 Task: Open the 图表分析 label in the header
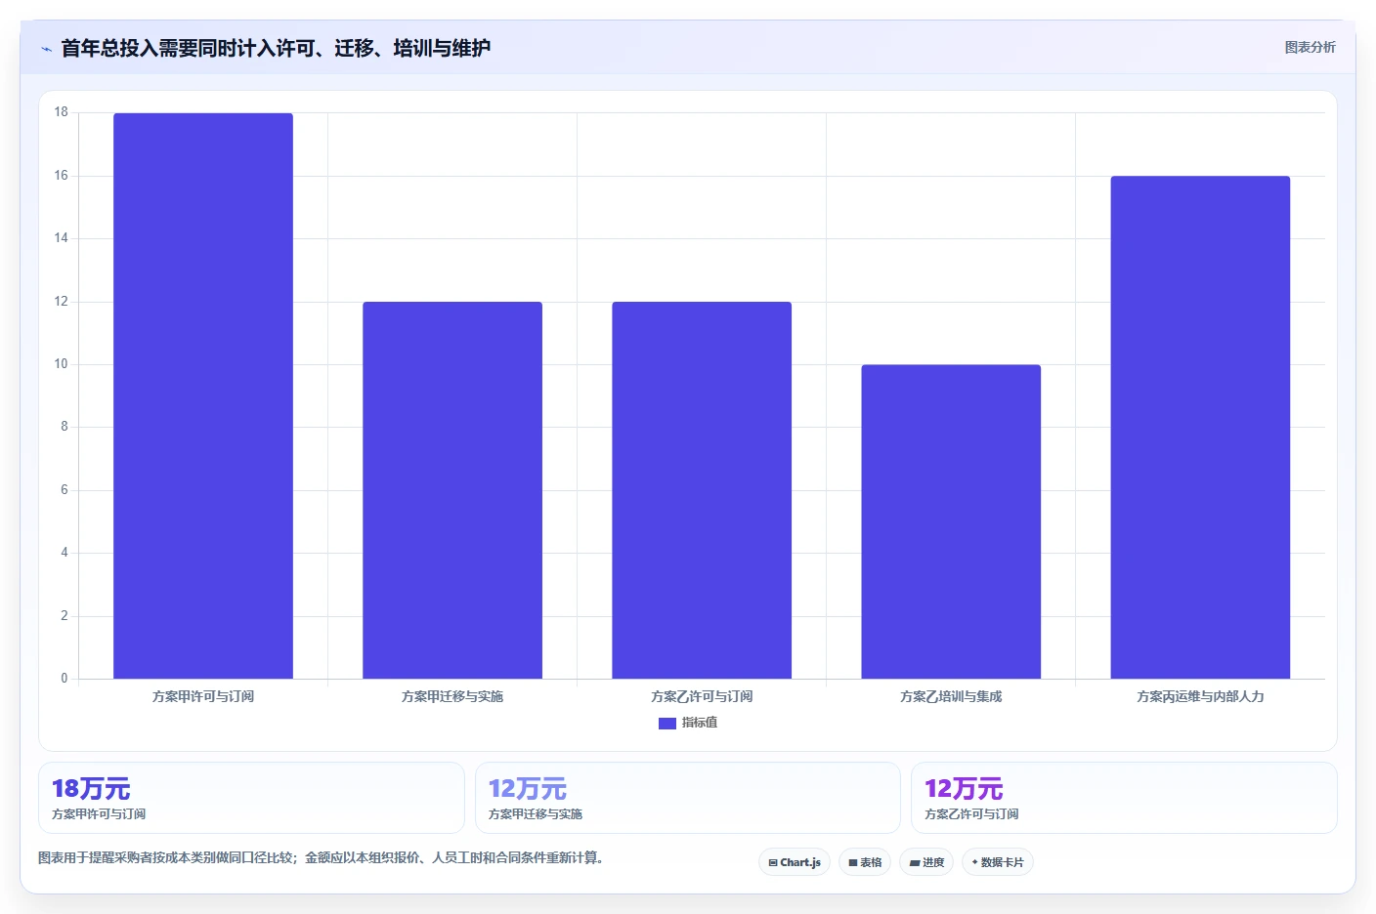[x=1310, y=47]
